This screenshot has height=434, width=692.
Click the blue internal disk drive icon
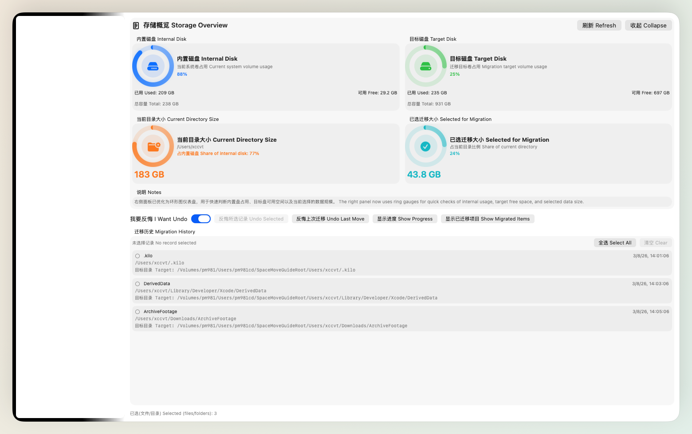pos(153,66)
